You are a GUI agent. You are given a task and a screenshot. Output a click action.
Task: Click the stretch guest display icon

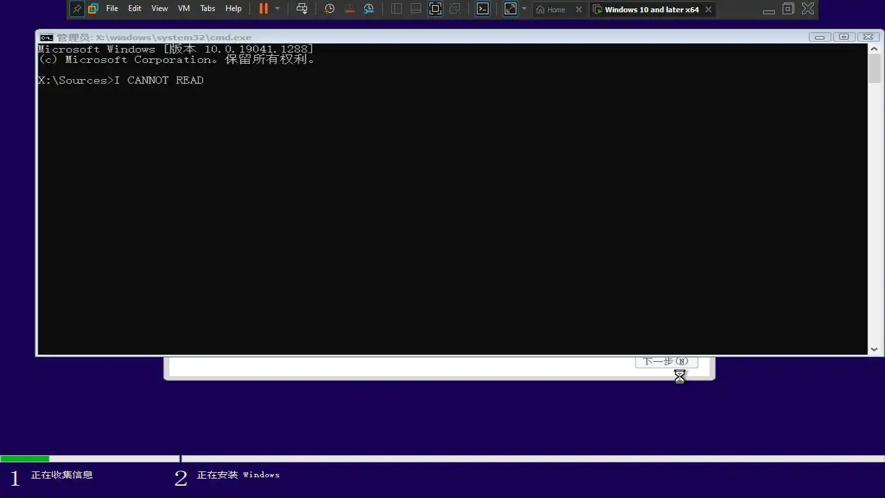pyautogui.click(x=511, y=9)
